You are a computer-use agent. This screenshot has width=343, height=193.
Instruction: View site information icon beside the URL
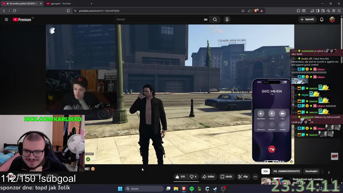click(x=75, y=11)
